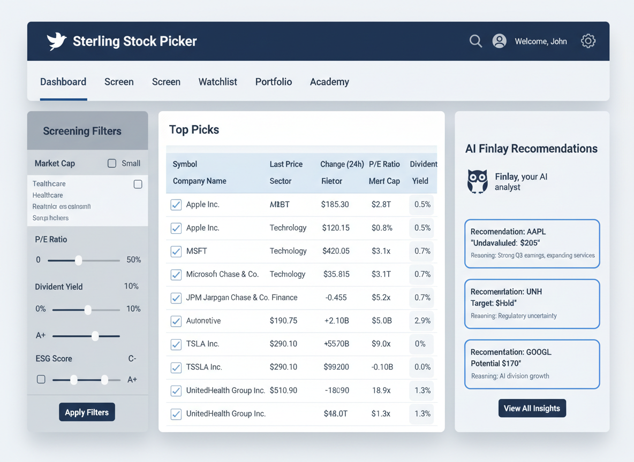Enable the Small market cap checkbox
This screenshot has width=634, height=462.
111,163
